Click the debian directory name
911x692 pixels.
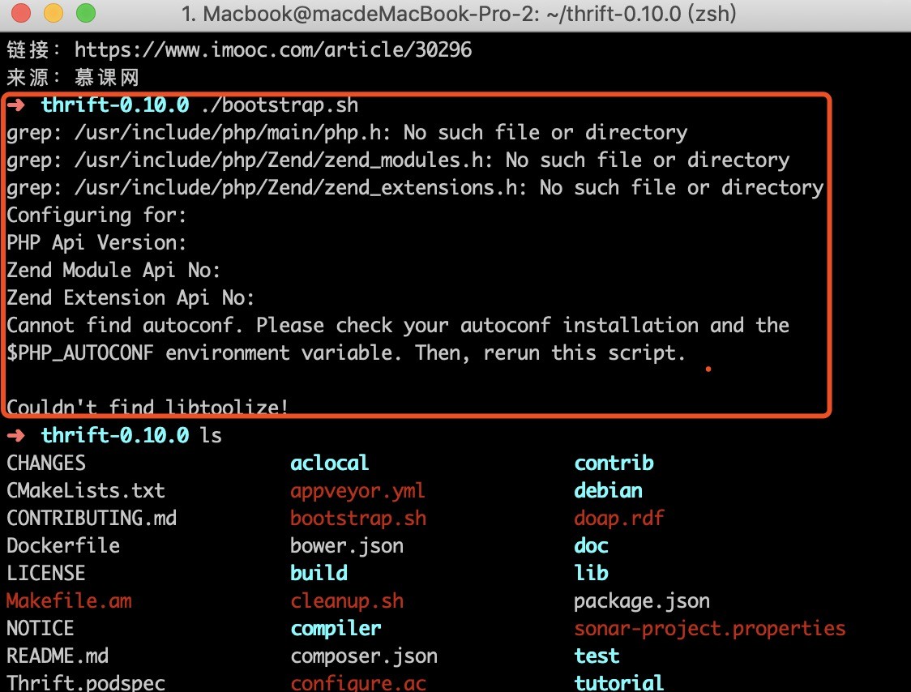(608, 490)
